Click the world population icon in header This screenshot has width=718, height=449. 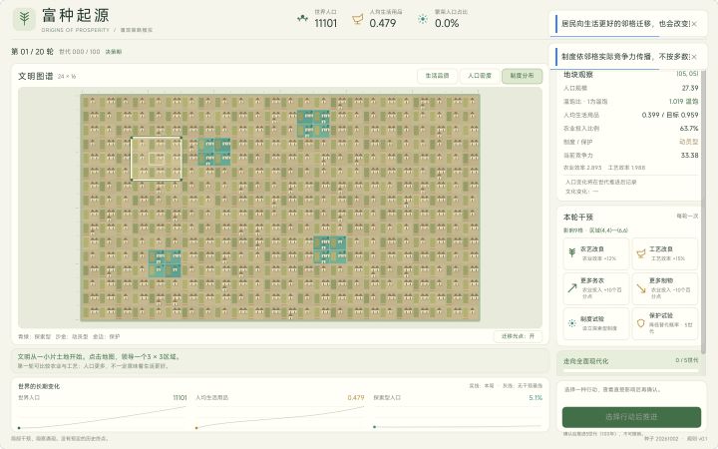click(x=302, y=19)
